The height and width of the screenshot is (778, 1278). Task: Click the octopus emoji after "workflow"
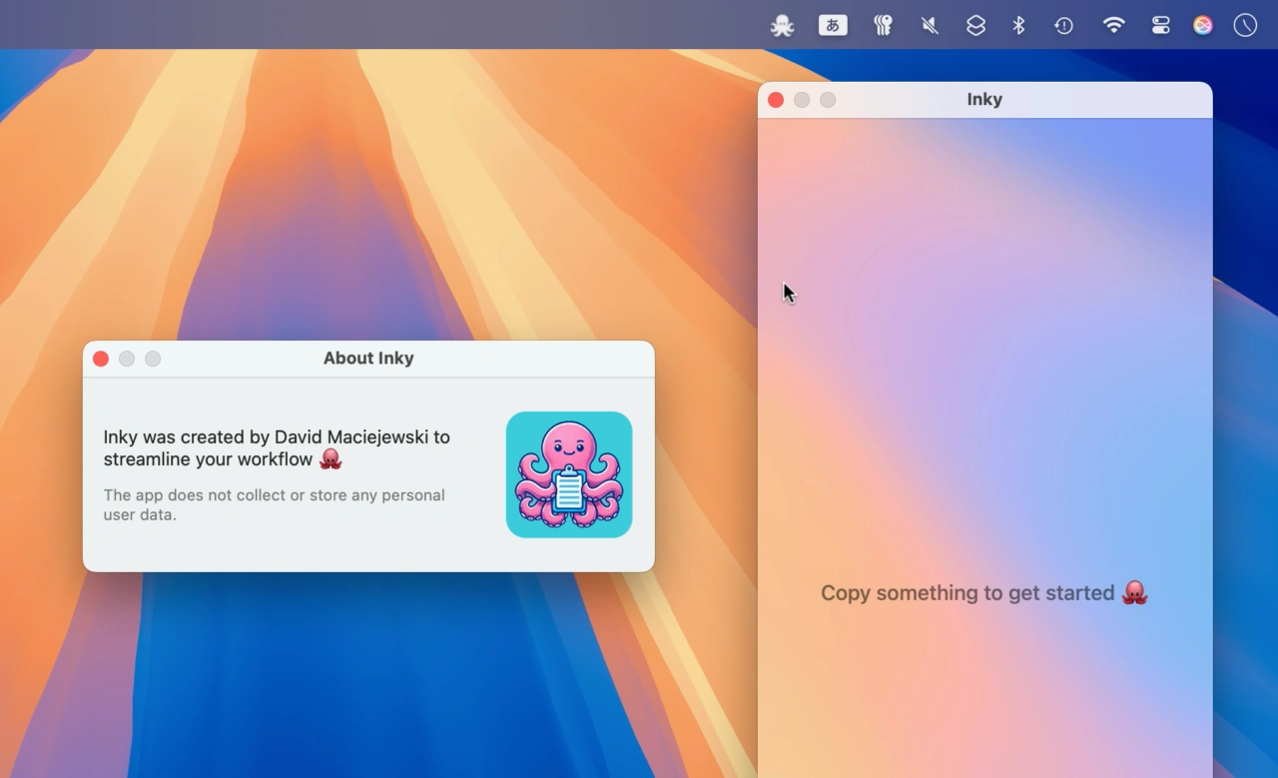[330, 459]
